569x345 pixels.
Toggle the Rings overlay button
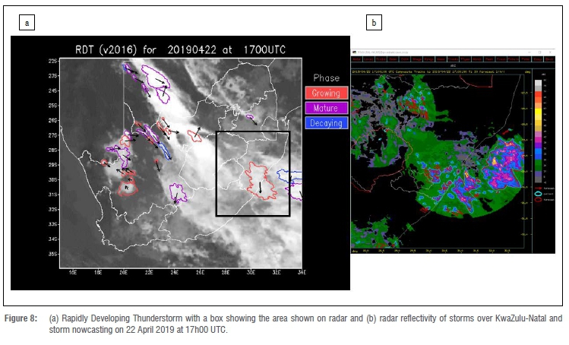[428, 59]
